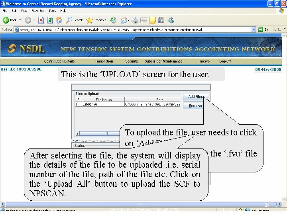Image resolution: width=287 pixels, height=215 pixels.
Task: Click the date 09-May-2008 text
Action: click(268, 69)
